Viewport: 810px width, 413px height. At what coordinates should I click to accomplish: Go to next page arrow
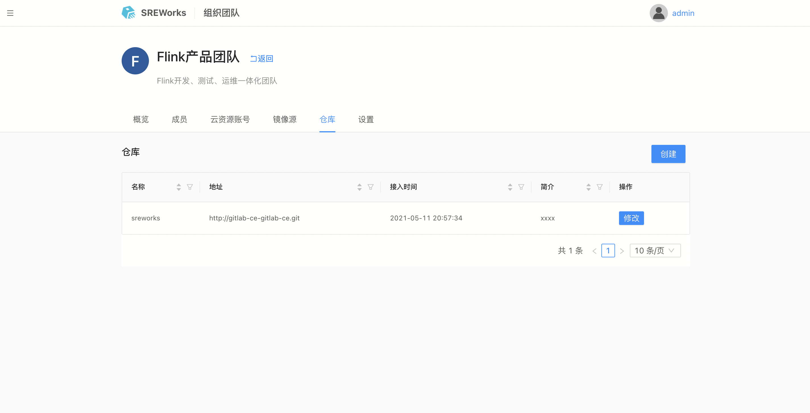pyautogui.click(x=622, y=251)
